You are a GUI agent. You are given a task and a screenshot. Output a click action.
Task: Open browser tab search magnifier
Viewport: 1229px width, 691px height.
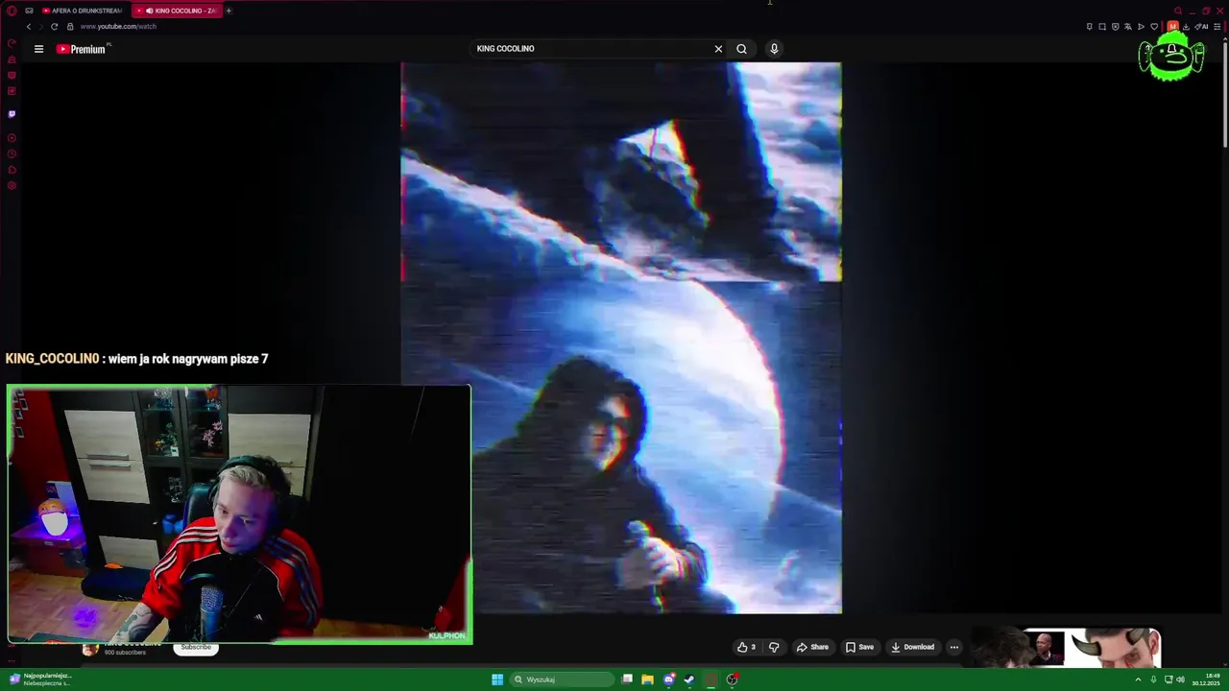(x=1178, y=11)
